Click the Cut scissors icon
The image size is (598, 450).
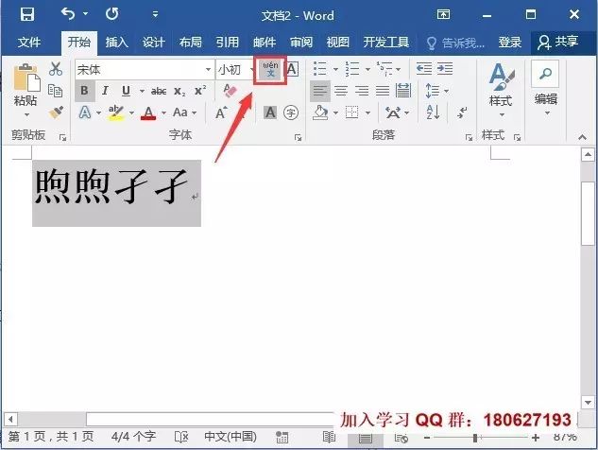click(x=56, y=69)
